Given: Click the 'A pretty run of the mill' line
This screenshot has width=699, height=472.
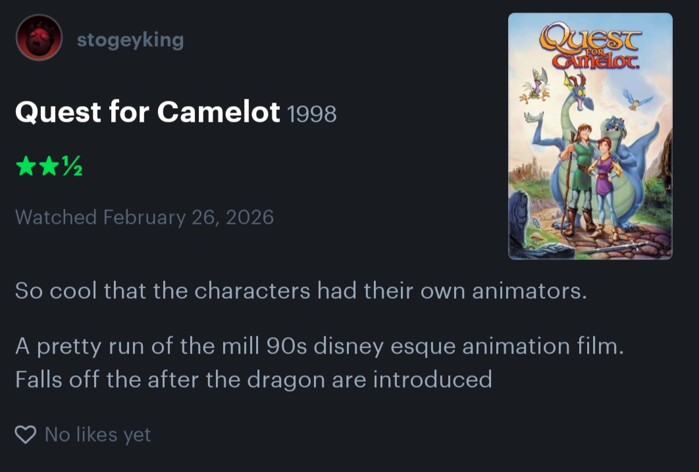Looking at the screenshot, I should (x=319, y=346).
